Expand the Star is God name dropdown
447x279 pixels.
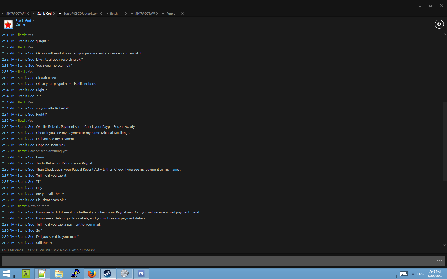34,20
